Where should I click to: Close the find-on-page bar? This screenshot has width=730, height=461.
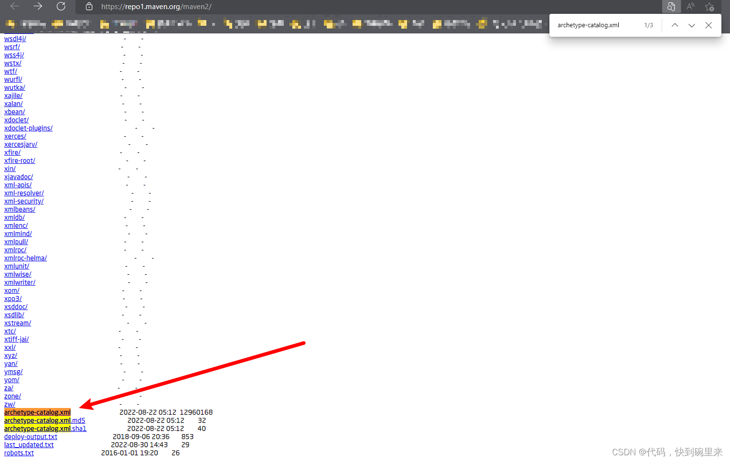coord(709,25)
